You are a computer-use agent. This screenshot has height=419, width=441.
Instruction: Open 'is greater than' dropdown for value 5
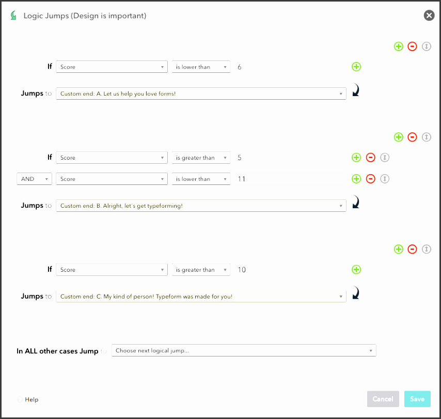pyautogui.click(x=201, y=158)
